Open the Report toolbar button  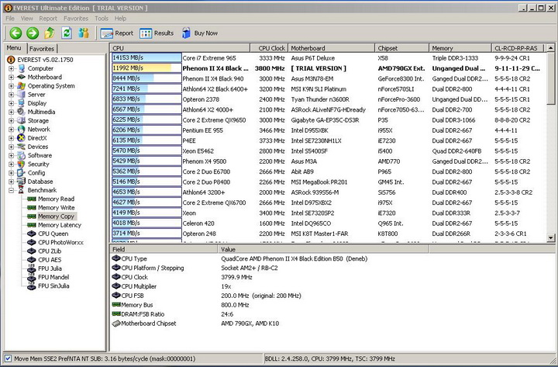(117, 33)
